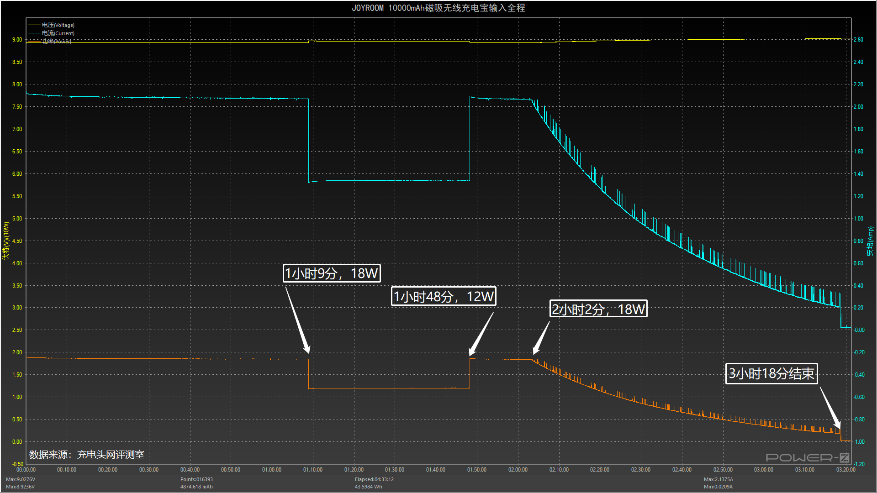Click the yellow Voltage legend line swatch
The image size is (877, 493).
34,25
